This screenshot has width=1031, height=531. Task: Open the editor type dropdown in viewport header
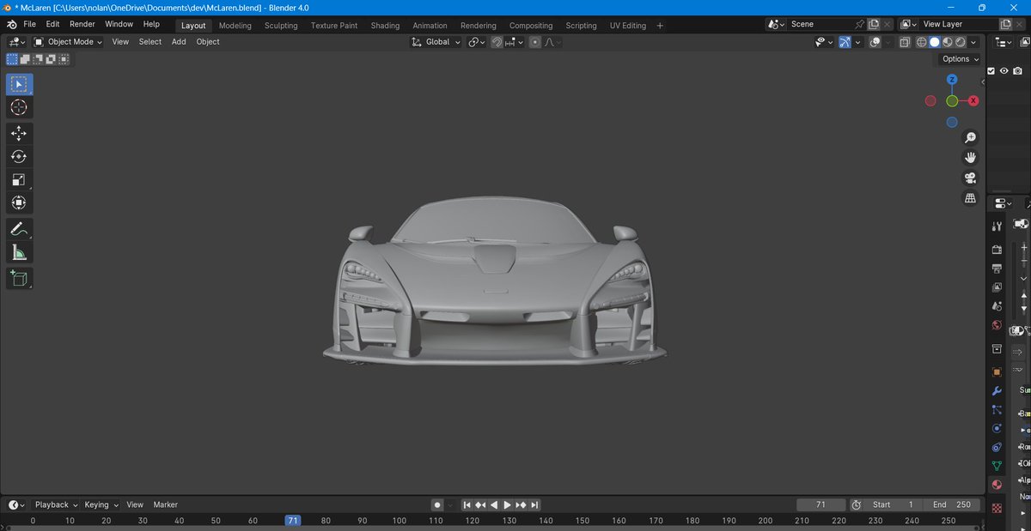(16, 42)
